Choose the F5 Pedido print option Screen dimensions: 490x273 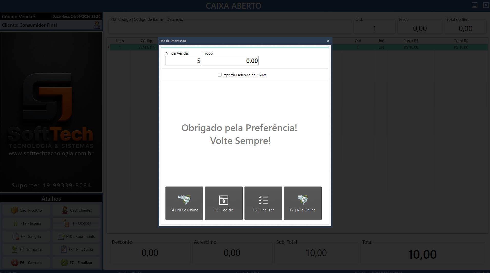click(224, 203)
